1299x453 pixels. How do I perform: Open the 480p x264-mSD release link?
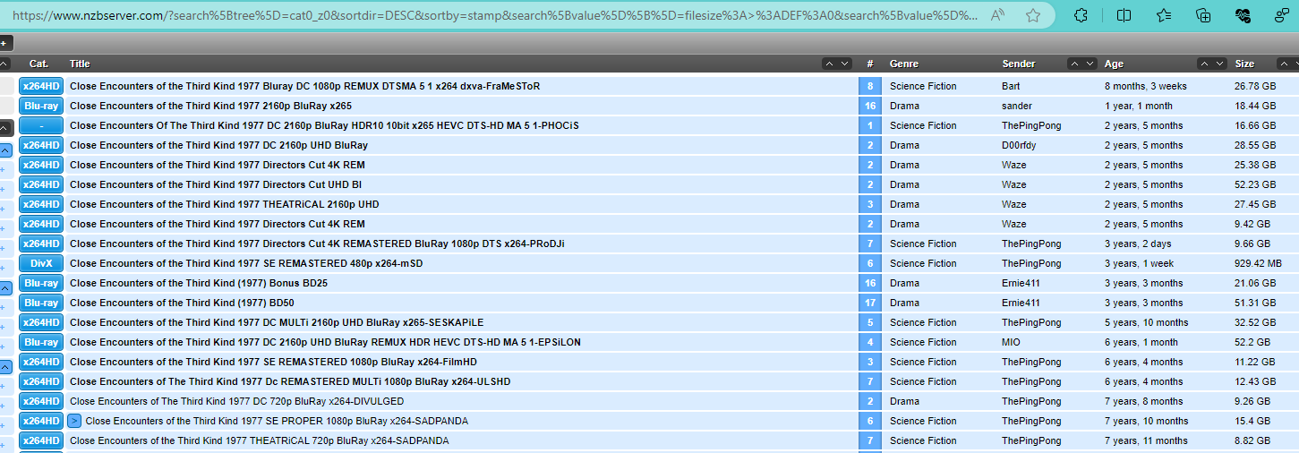coord(246,263)
